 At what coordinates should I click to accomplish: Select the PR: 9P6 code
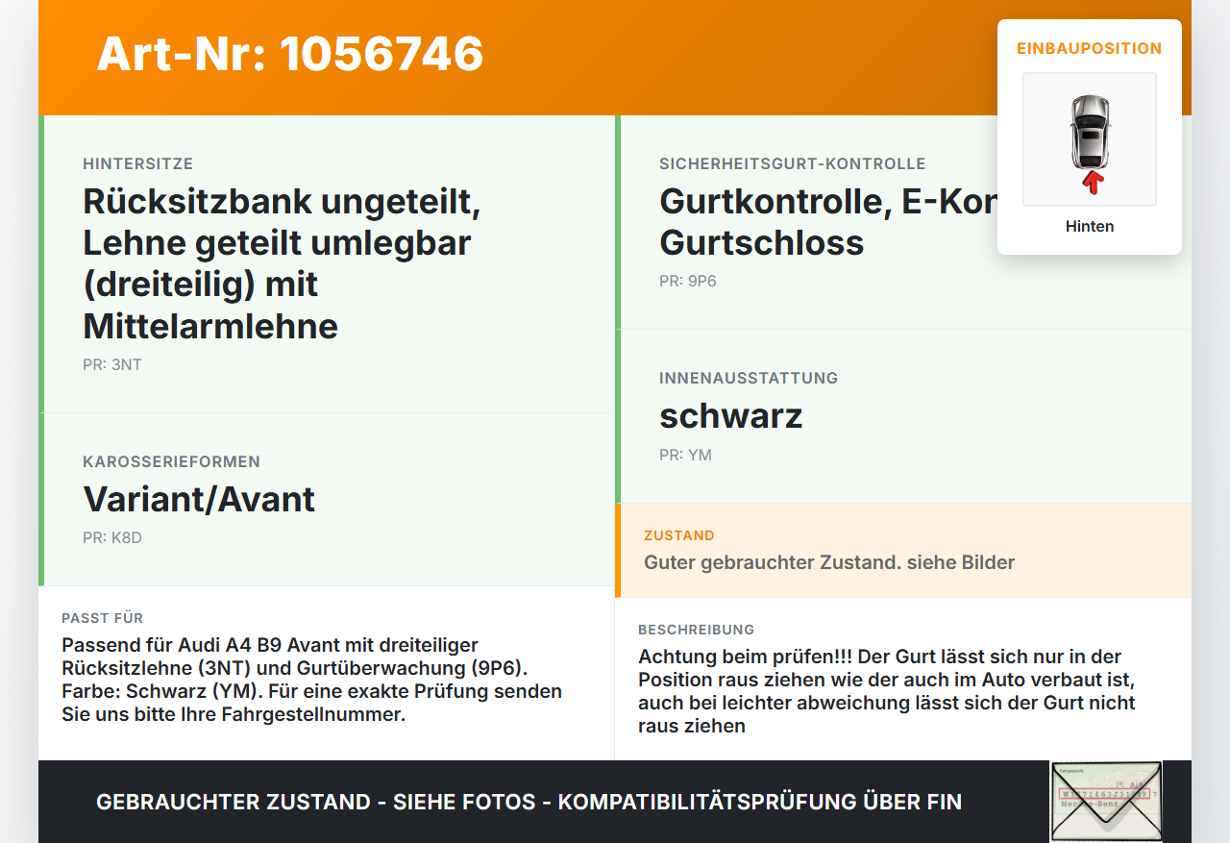coord(688,281)
